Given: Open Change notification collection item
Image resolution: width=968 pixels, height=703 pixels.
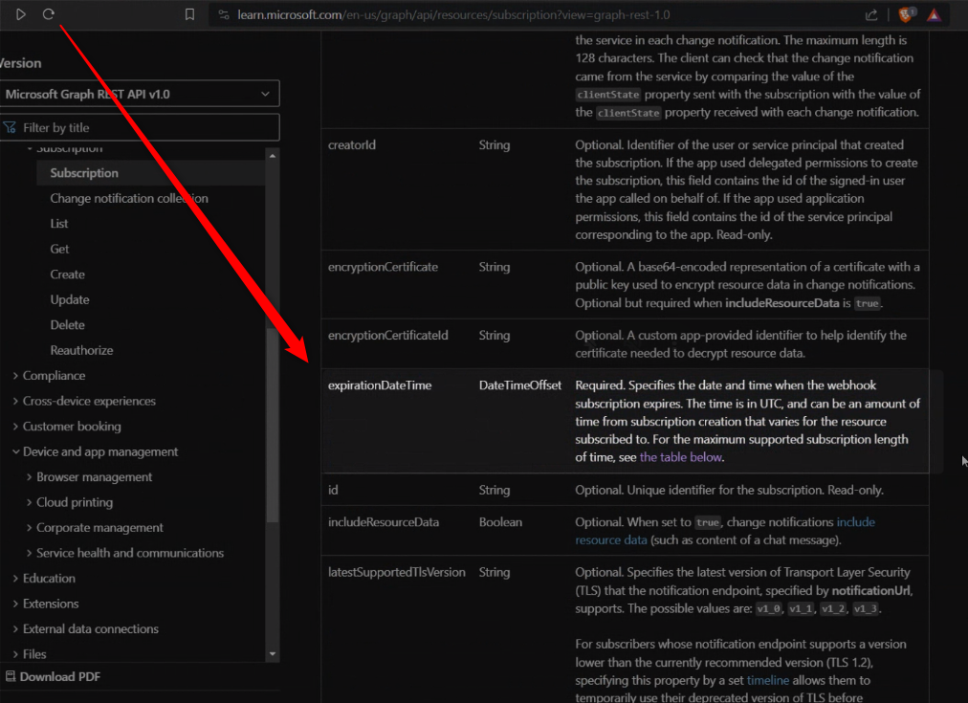Looking at the screenshot, I should pos(129,198).
